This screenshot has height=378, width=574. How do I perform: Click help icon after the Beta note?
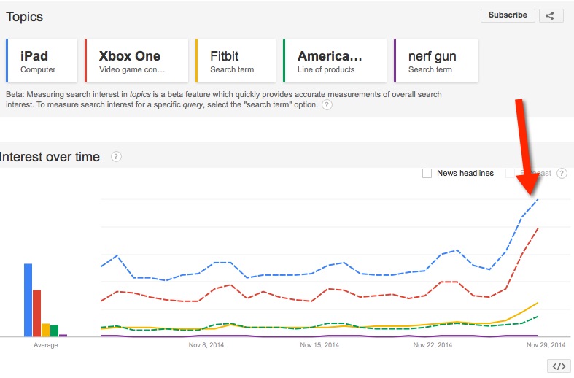[x=327, y=105]
